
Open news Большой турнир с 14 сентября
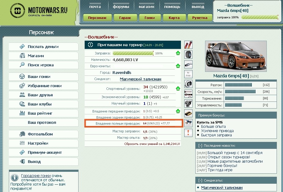coord(235,153)
